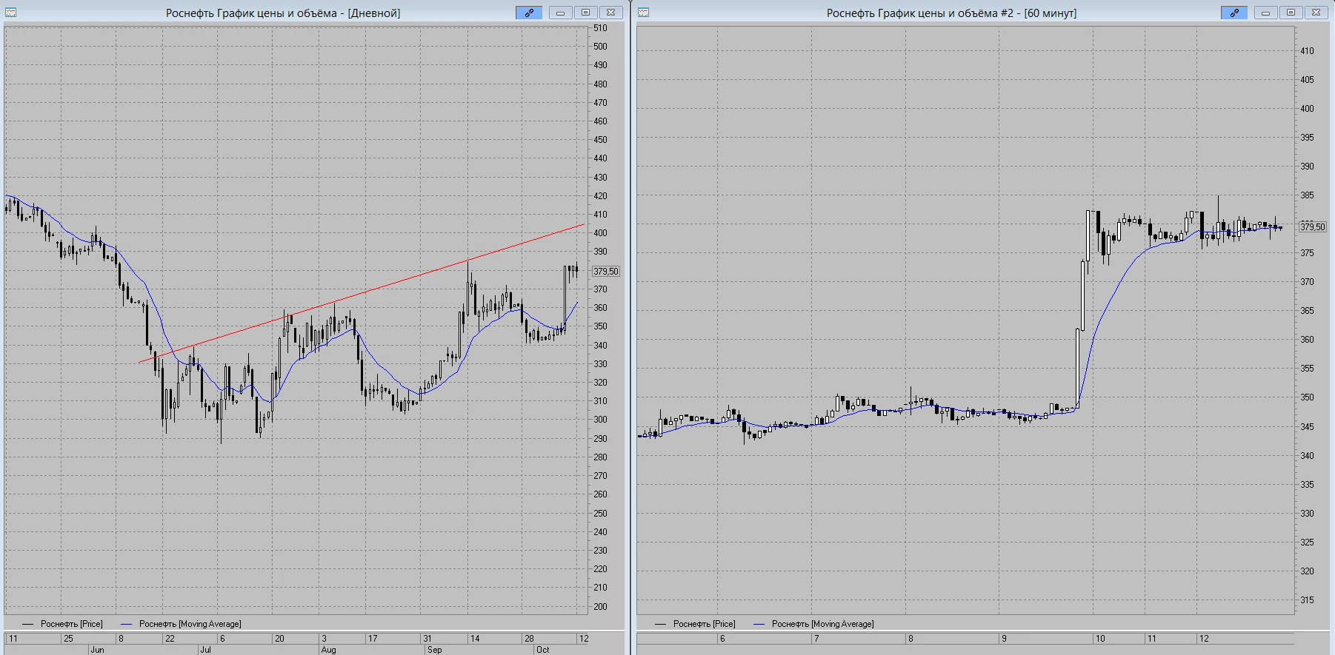Select the daily chart title bar text
Viewport: 1335px width, 655px height.
point(283,13)
